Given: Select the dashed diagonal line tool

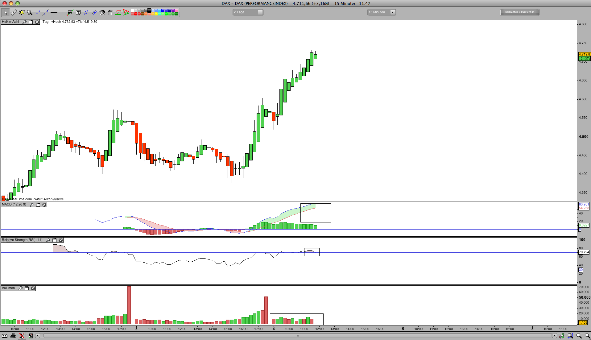Looking at the screenshot, I should point(86,12).
